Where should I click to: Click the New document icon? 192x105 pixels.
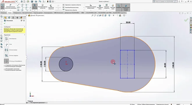(x=24, y=1)
